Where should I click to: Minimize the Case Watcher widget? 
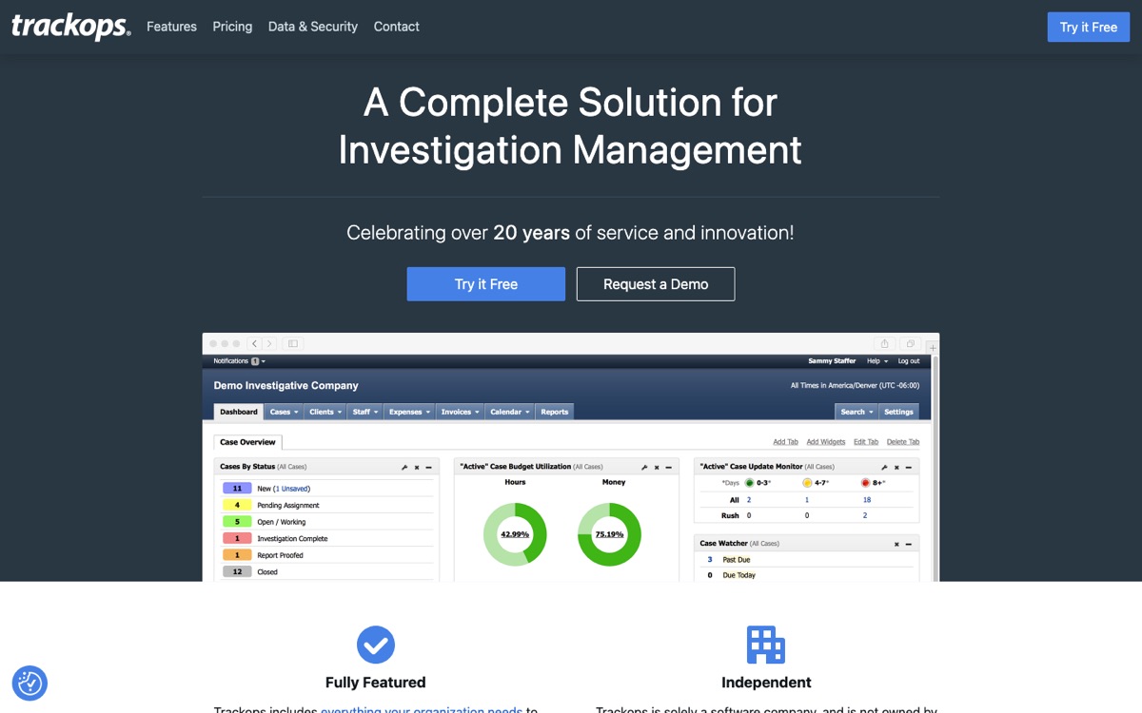tap(909, 544)
